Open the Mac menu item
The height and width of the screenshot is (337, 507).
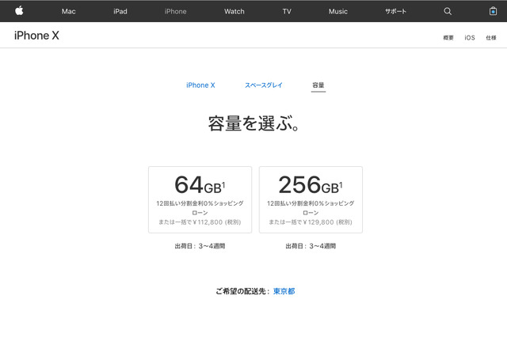pyautogui.click(x=69, y=11)
